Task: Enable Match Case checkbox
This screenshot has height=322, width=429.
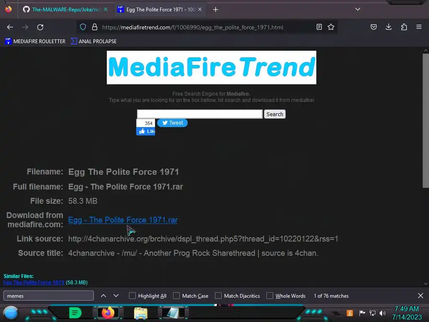Action: click(x=176, y=296)
